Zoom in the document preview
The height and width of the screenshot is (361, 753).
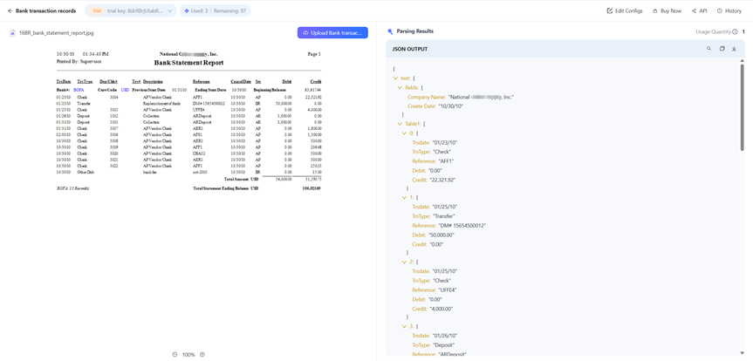[202, 355]
